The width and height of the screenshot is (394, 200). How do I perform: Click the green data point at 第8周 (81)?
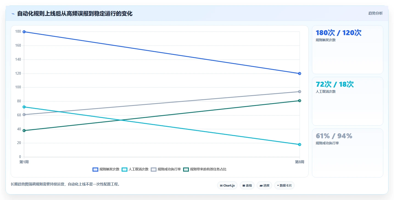[300, 101]
